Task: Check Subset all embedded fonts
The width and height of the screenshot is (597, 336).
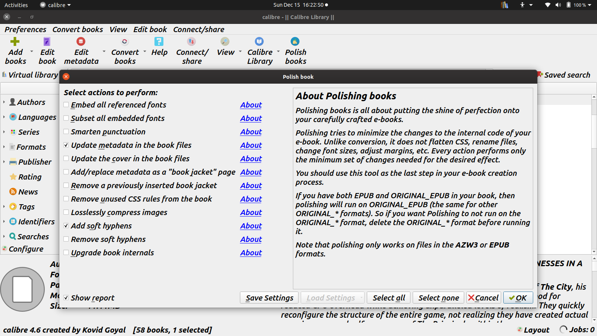Action: coord(66,118)
